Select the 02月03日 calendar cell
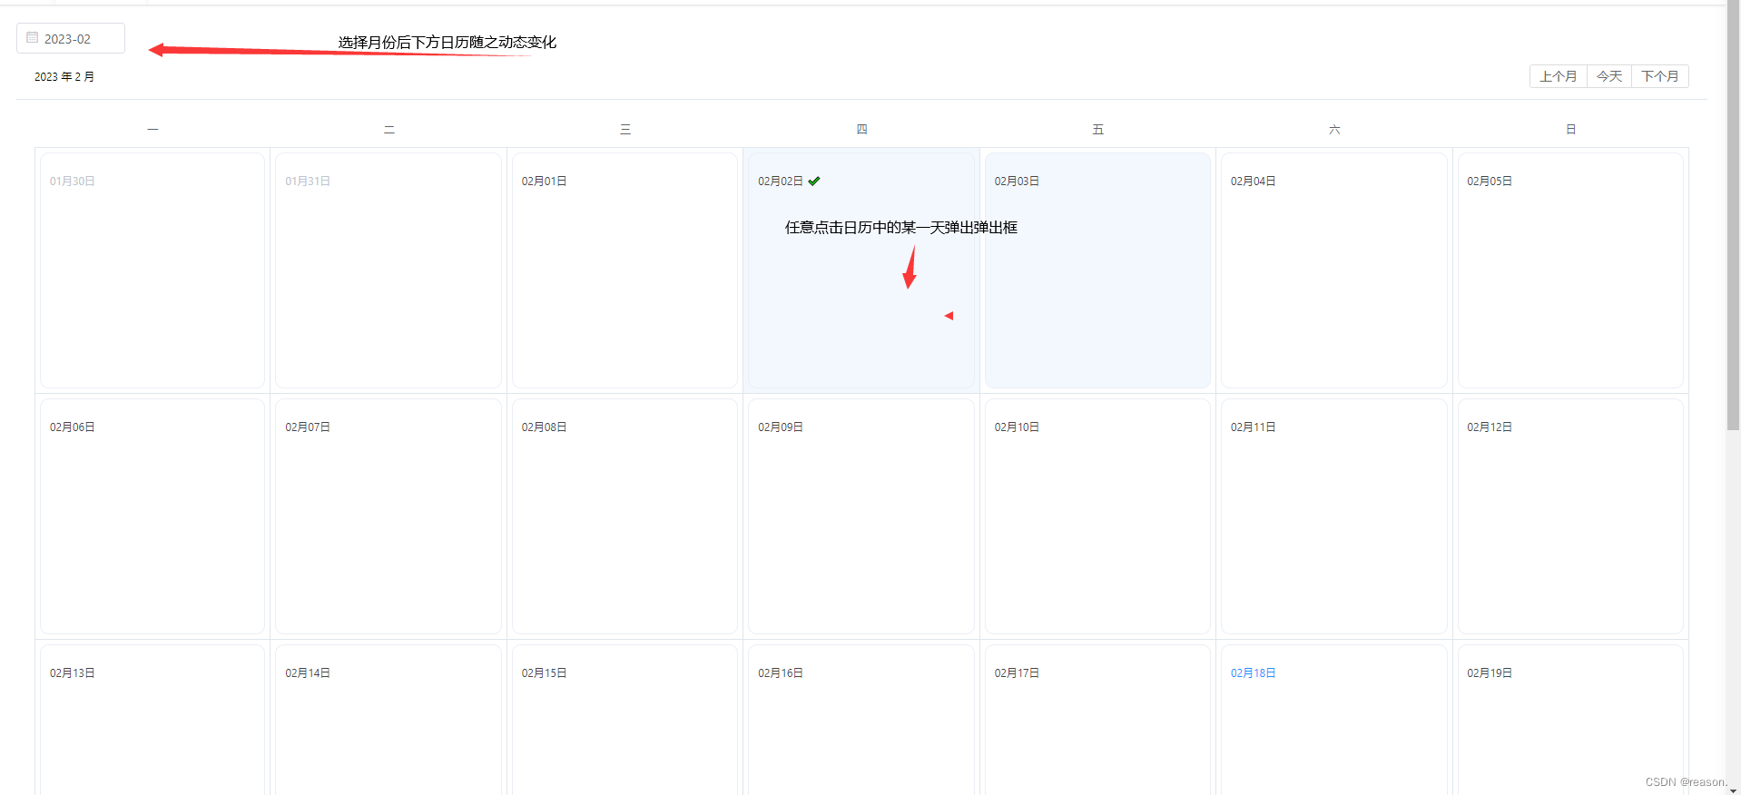 pos(1097,270)
